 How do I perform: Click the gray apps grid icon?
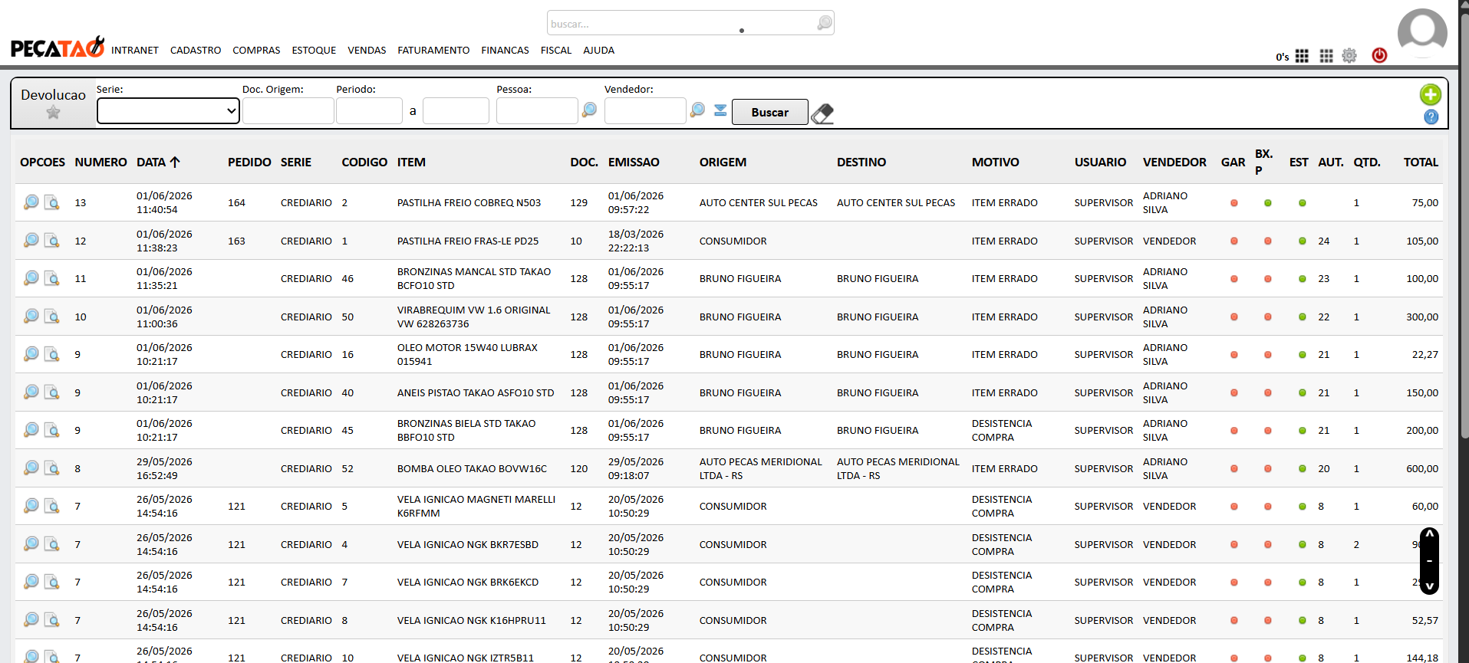pyautogui.click(x=1326, y=56)
